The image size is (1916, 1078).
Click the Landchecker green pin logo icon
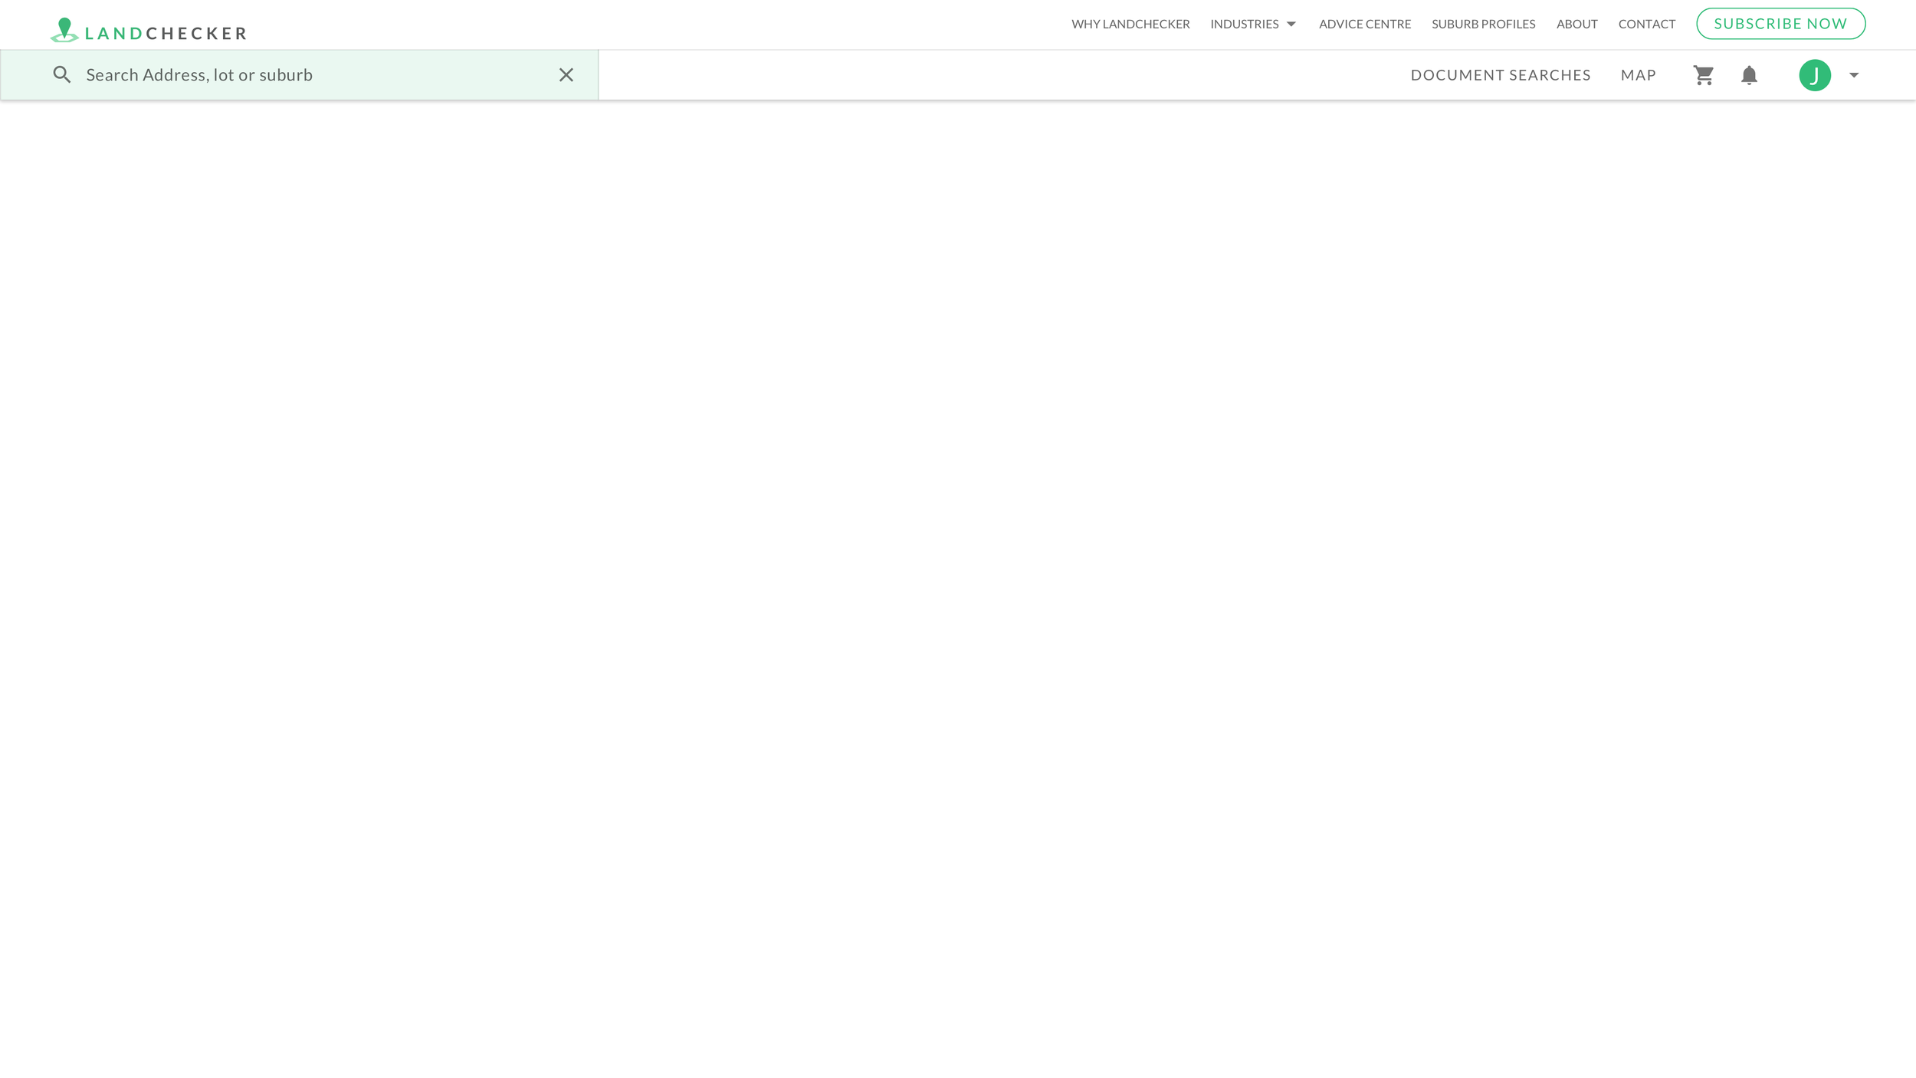point(64,30)
